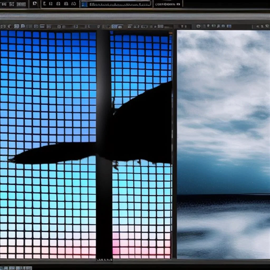Click the first icon in the bottom-left status bar
This screenshot has width=270, height=270.
pyautogui.click(x=2, y=268)
